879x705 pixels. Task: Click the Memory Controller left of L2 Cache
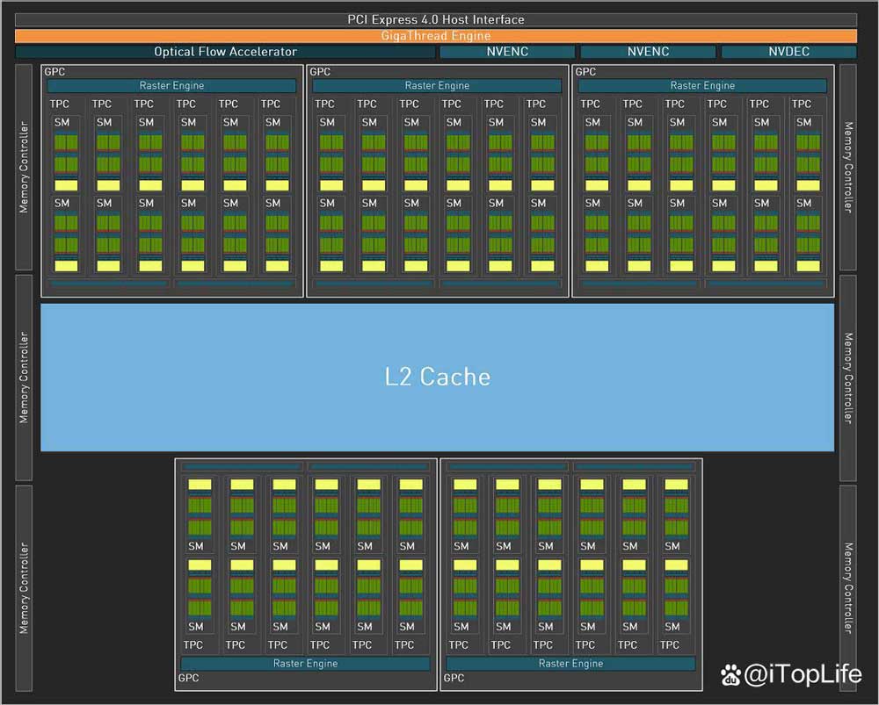pos(24,378)
